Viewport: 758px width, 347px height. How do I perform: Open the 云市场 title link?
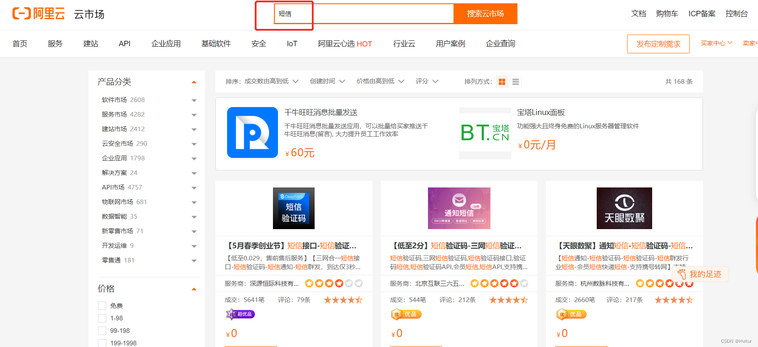(89, 14)
